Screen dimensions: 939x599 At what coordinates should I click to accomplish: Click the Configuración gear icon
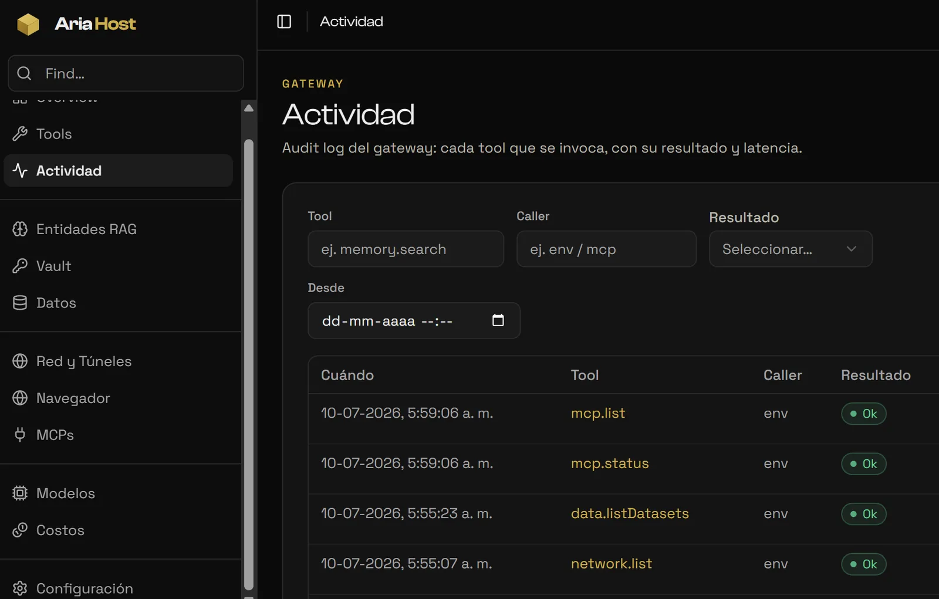(20, 588)
